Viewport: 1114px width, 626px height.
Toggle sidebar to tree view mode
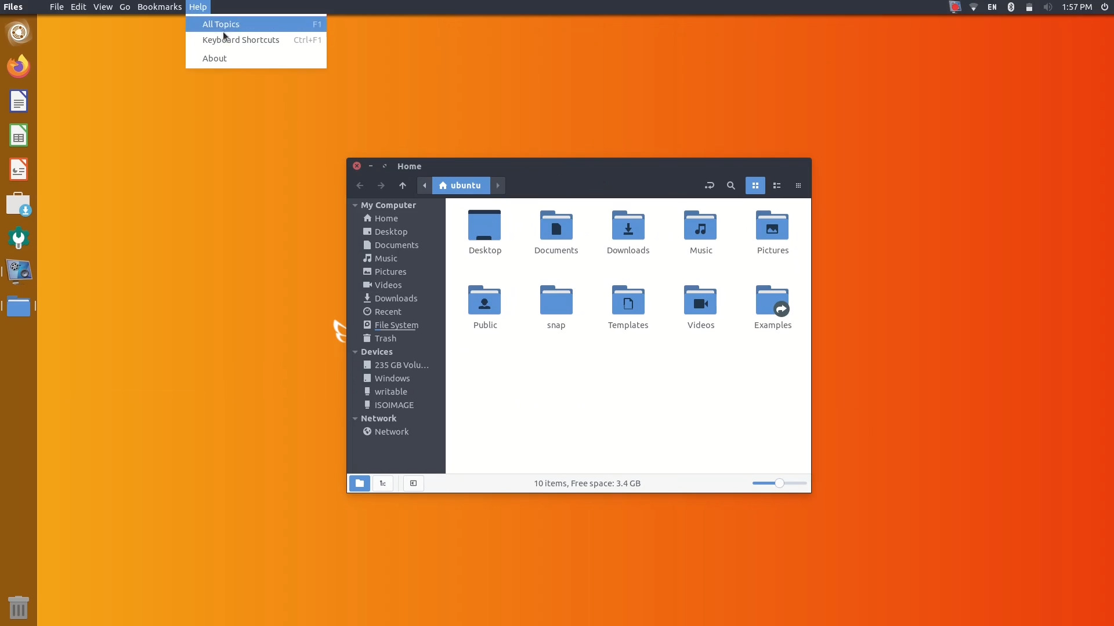pos(382,483)
